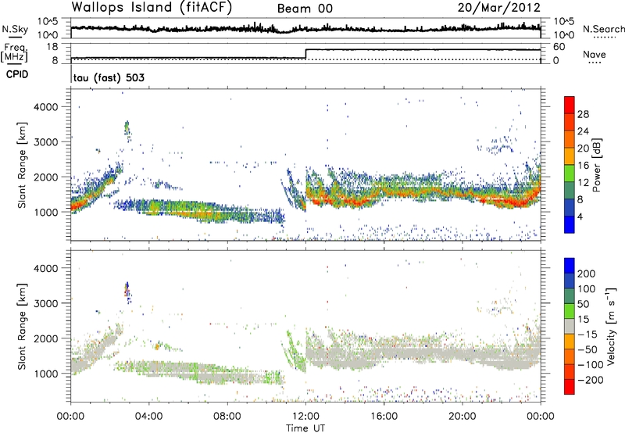Image resolution: width=625 pixels, height=433 pixels.
Task: Click the "CPID" label
Action: [17, 74]
